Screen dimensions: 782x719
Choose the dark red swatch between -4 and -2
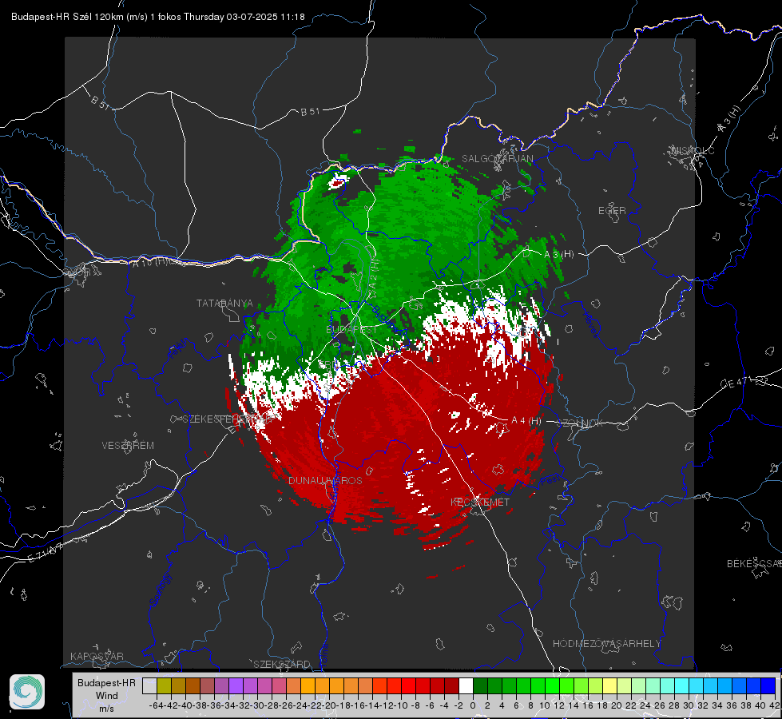coord(451,685)
